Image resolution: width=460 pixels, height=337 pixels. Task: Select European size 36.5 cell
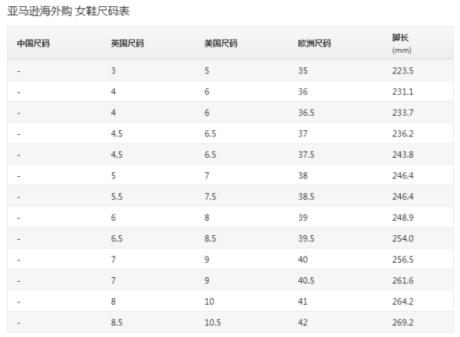click(x=306, y=113)
